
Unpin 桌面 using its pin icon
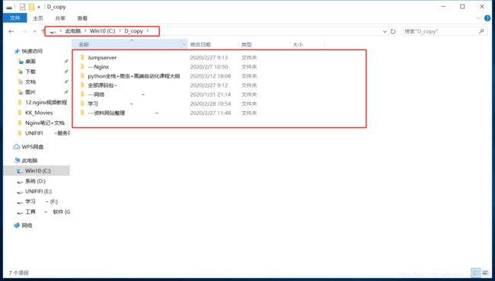(x=66, y=61)
